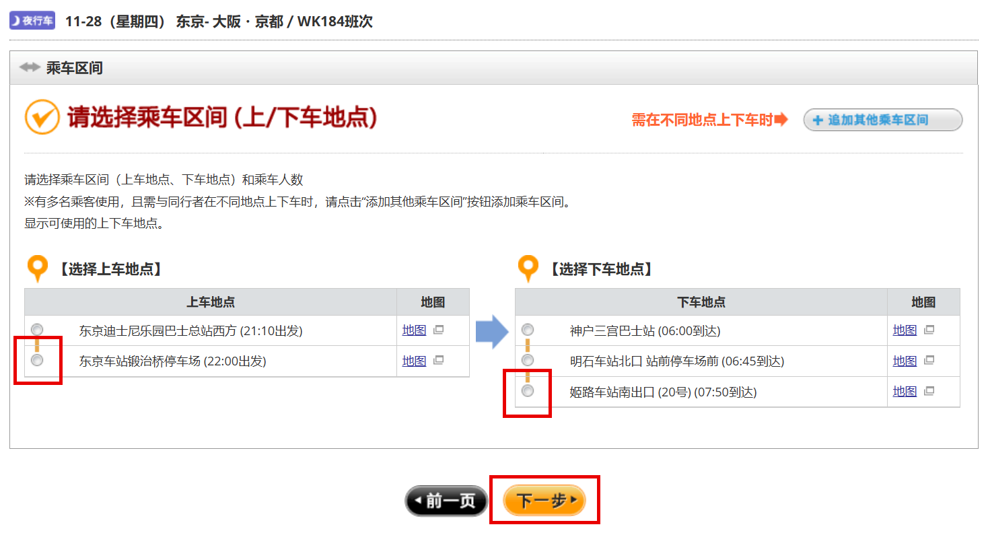Click 东京车站锻冶桥停车场 (22:00出发) text

(x=173, y=361)
